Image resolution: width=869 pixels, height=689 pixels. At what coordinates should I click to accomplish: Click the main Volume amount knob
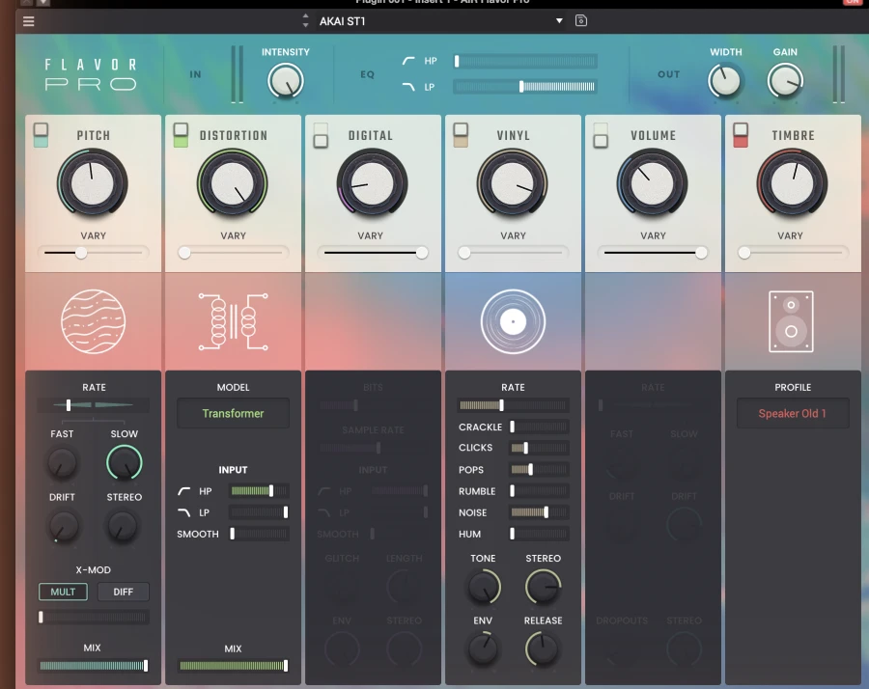[x=653, y=183]
